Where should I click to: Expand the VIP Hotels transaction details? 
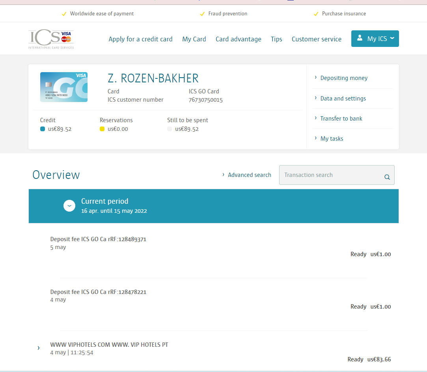click(x=39, y=348)
